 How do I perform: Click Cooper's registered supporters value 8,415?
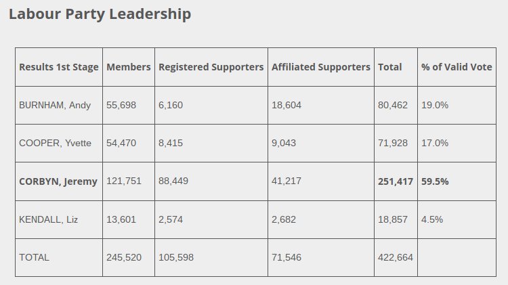[x=171, y=143]
